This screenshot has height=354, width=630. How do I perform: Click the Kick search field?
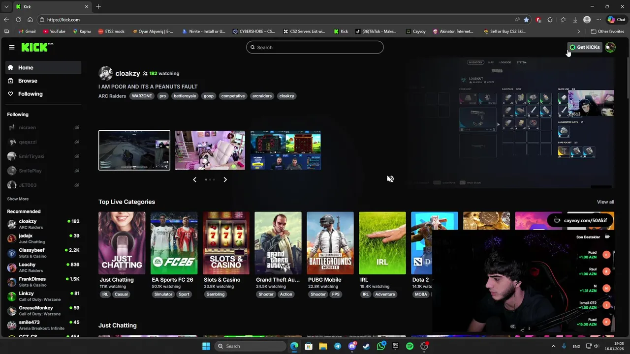point(315,47)
